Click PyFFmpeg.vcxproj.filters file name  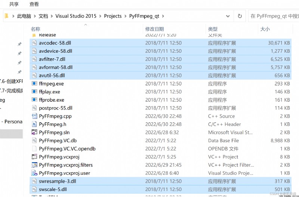point(66,165)
